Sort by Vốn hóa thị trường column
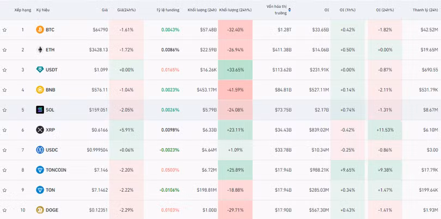The width and height of the screenshot is (441, 219). [277, 10]
